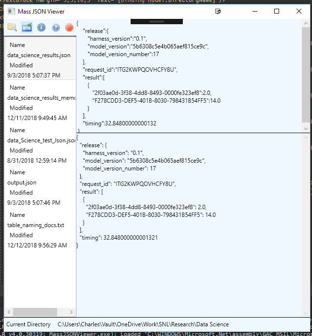Toggle the XHTML validate toolbar icon
The image size is (312, 336).
coord(27,28)
